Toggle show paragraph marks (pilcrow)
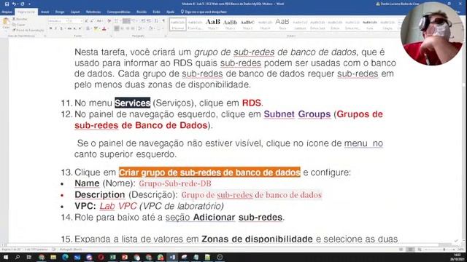 pyautogui.click(x=163, y=21)
